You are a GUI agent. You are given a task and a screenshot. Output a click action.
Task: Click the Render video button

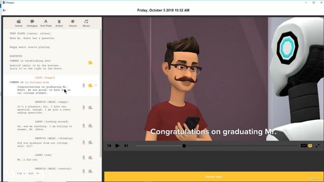(214, 176)
